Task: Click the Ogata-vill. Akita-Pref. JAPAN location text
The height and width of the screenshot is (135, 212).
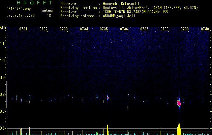Action: [150, 8]
